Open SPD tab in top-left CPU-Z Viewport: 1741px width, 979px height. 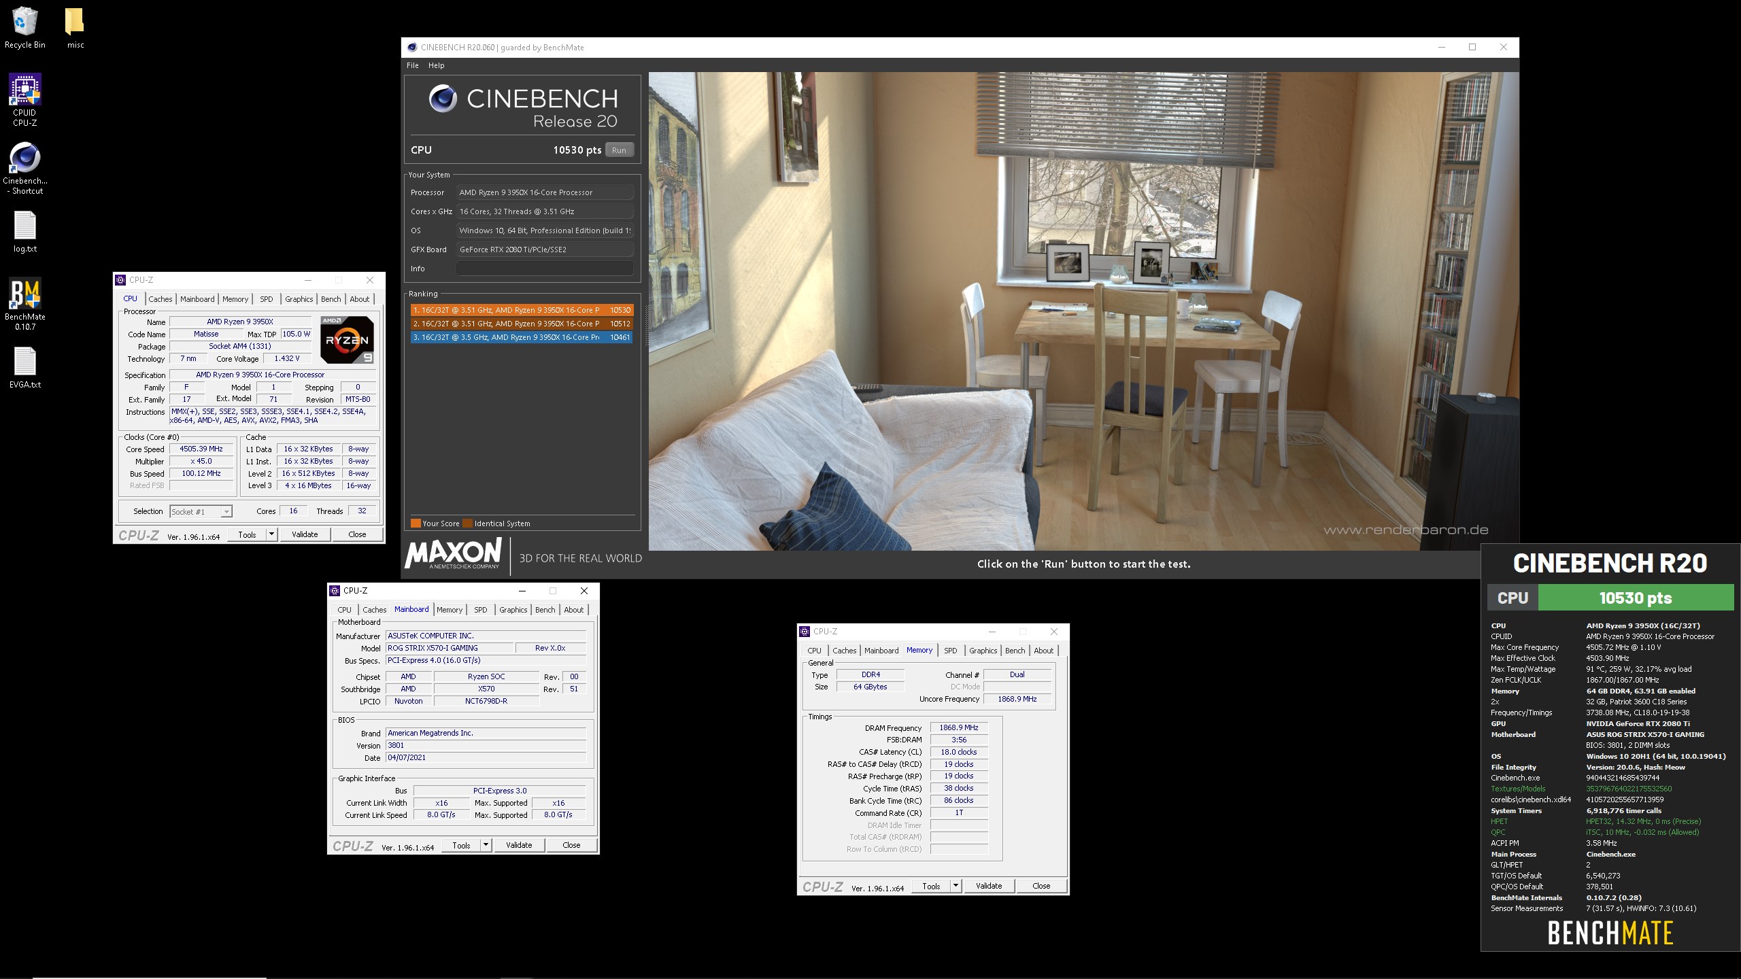(x=267, y=299)
